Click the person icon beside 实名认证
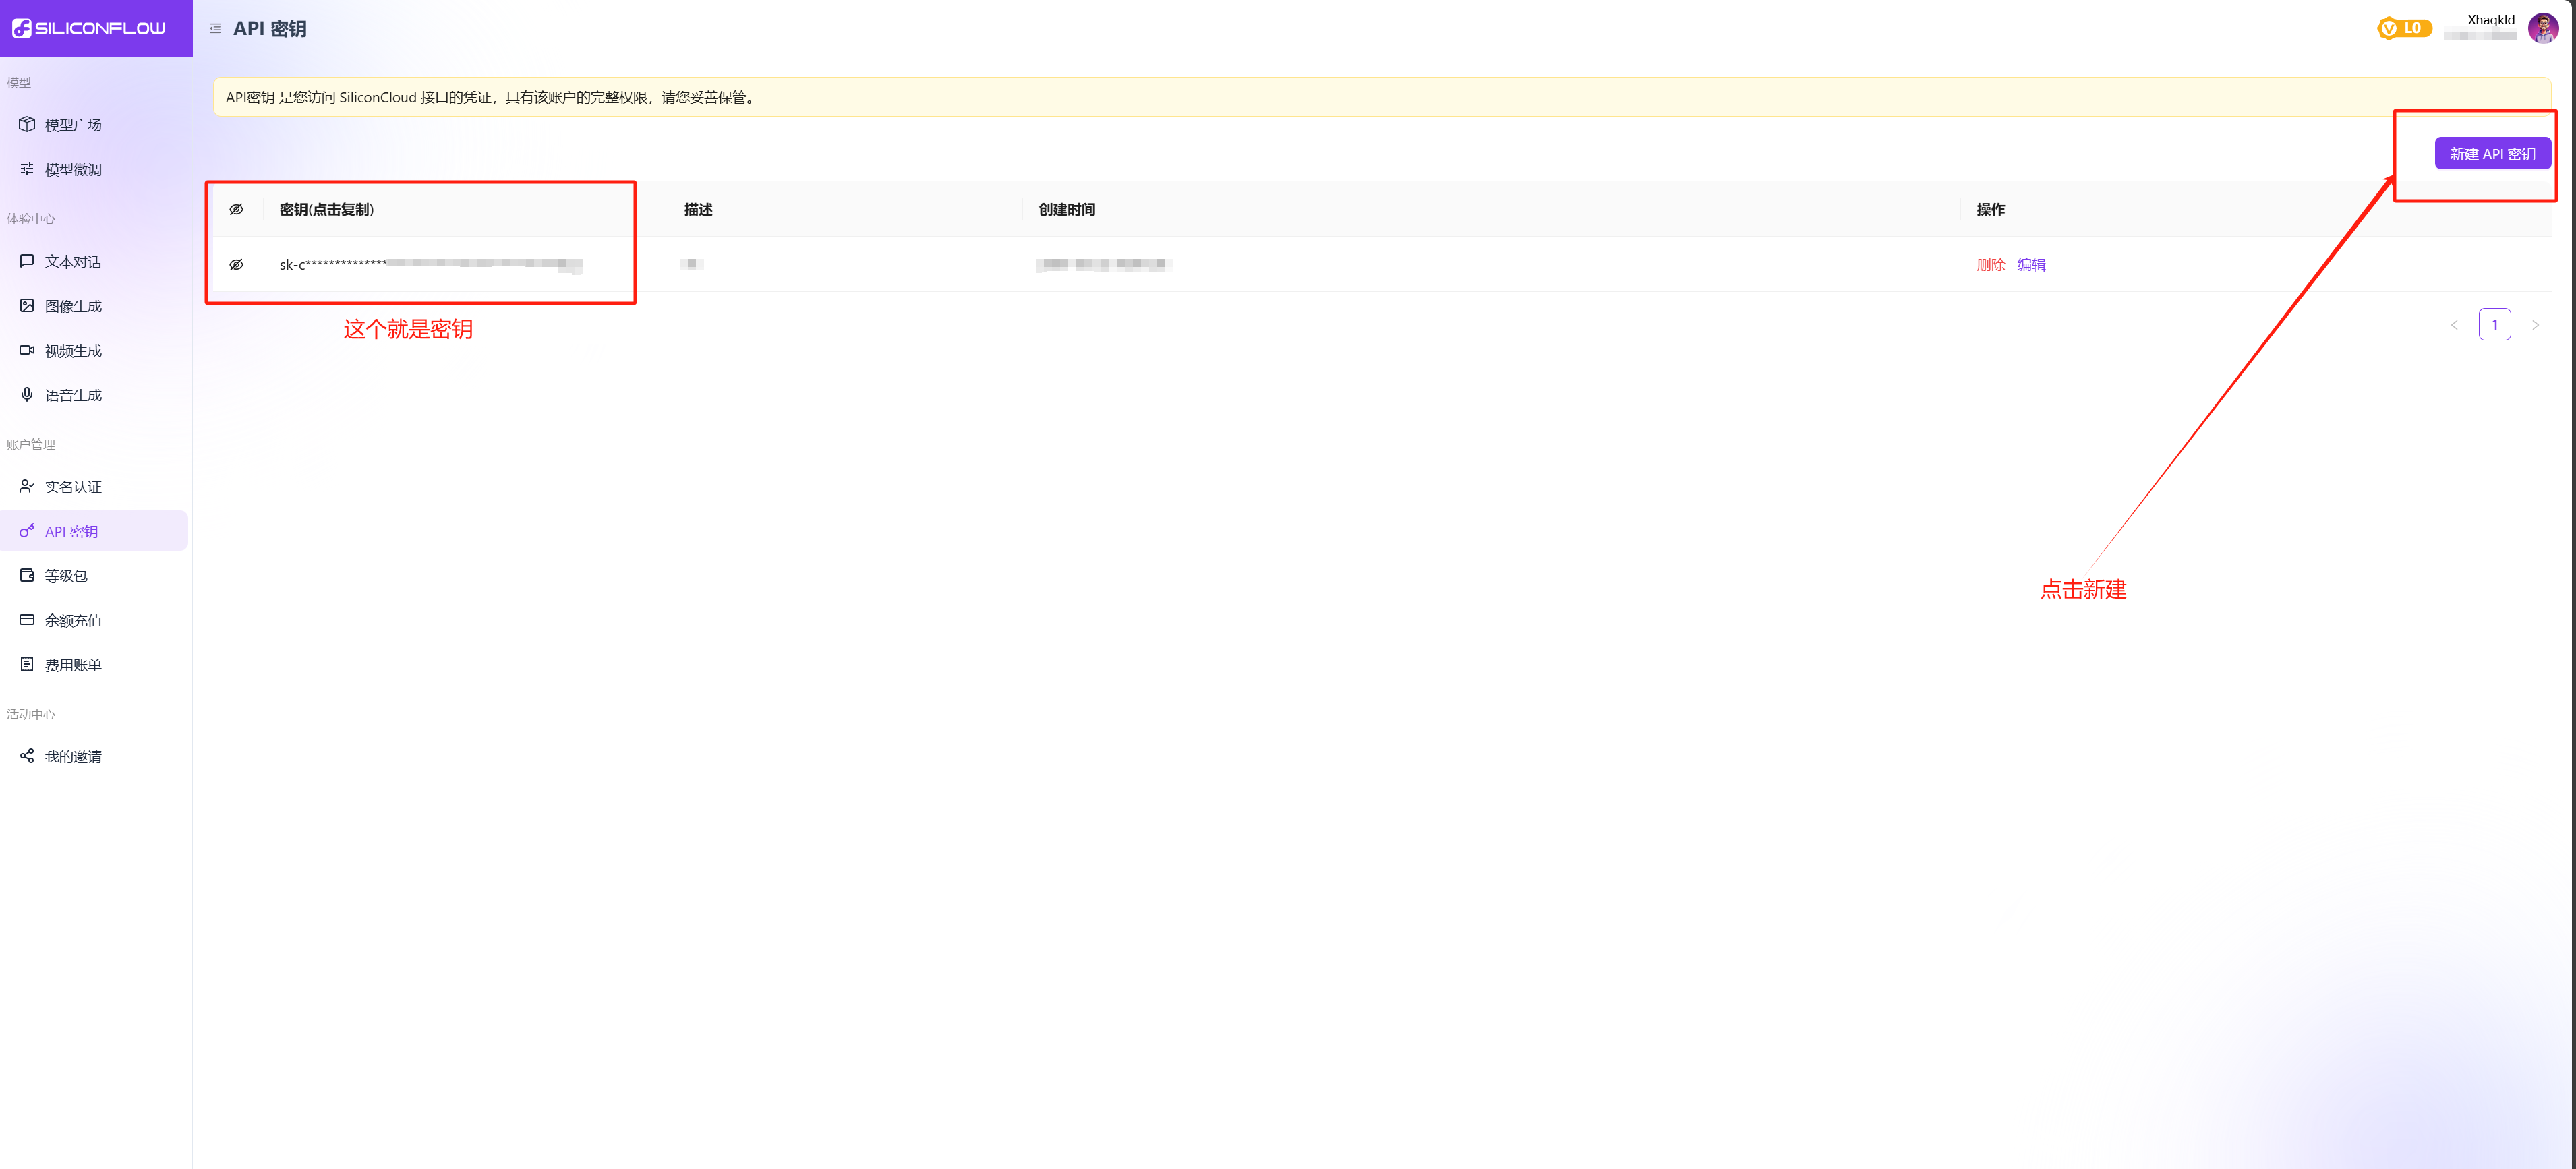Image resolution: width=2576 pixels, height=1169 pixels. [x=27, y=486]
